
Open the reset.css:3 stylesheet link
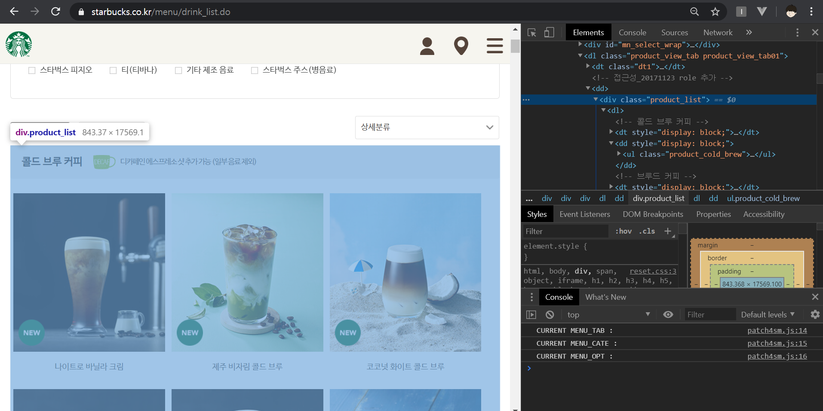pos(653,271)
